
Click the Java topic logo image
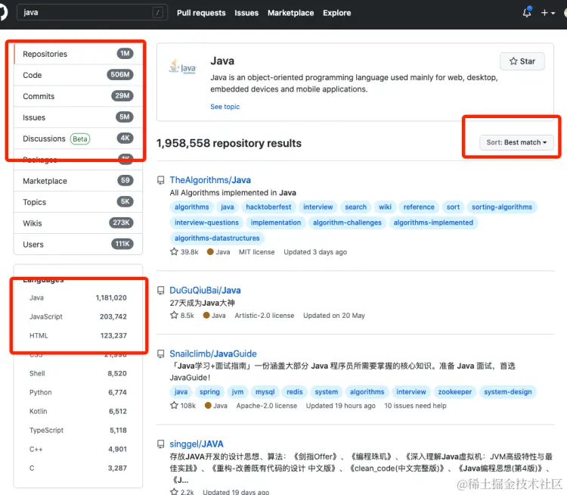coord(183,67)
